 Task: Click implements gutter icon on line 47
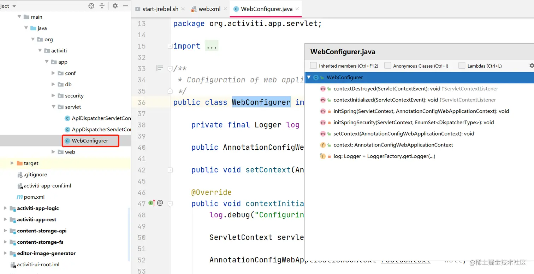click(152, 203)
